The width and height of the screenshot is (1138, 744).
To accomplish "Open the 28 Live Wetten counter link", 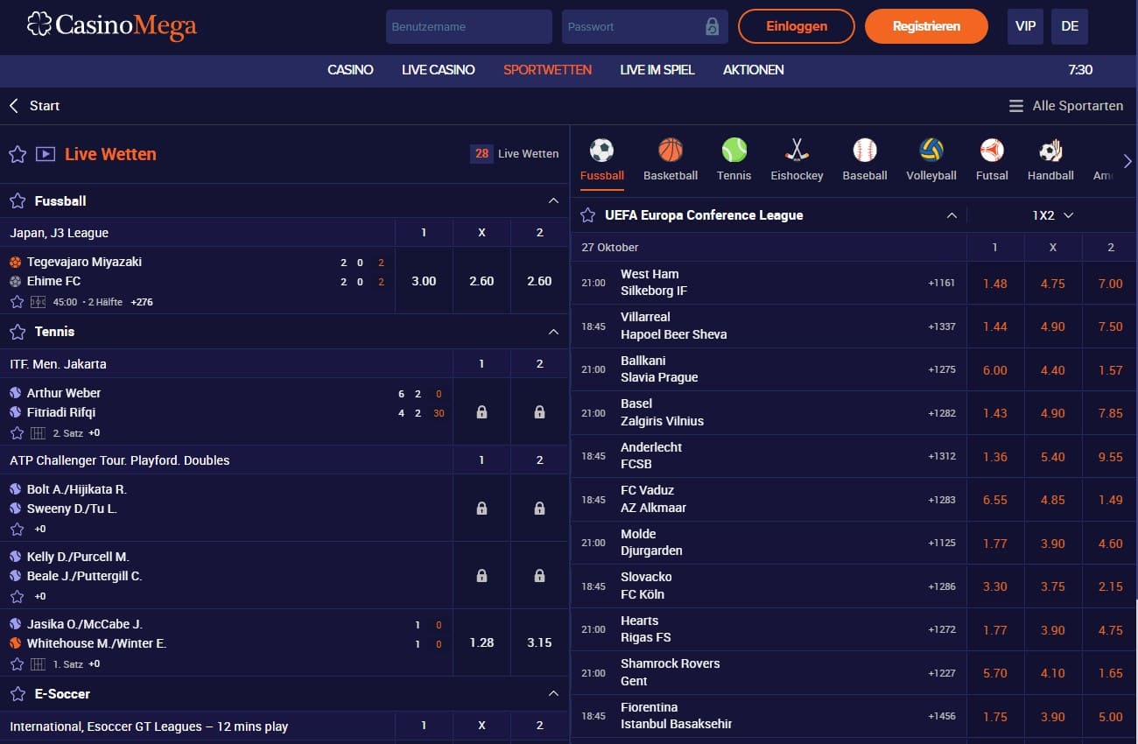I will [x=515, y=154].
